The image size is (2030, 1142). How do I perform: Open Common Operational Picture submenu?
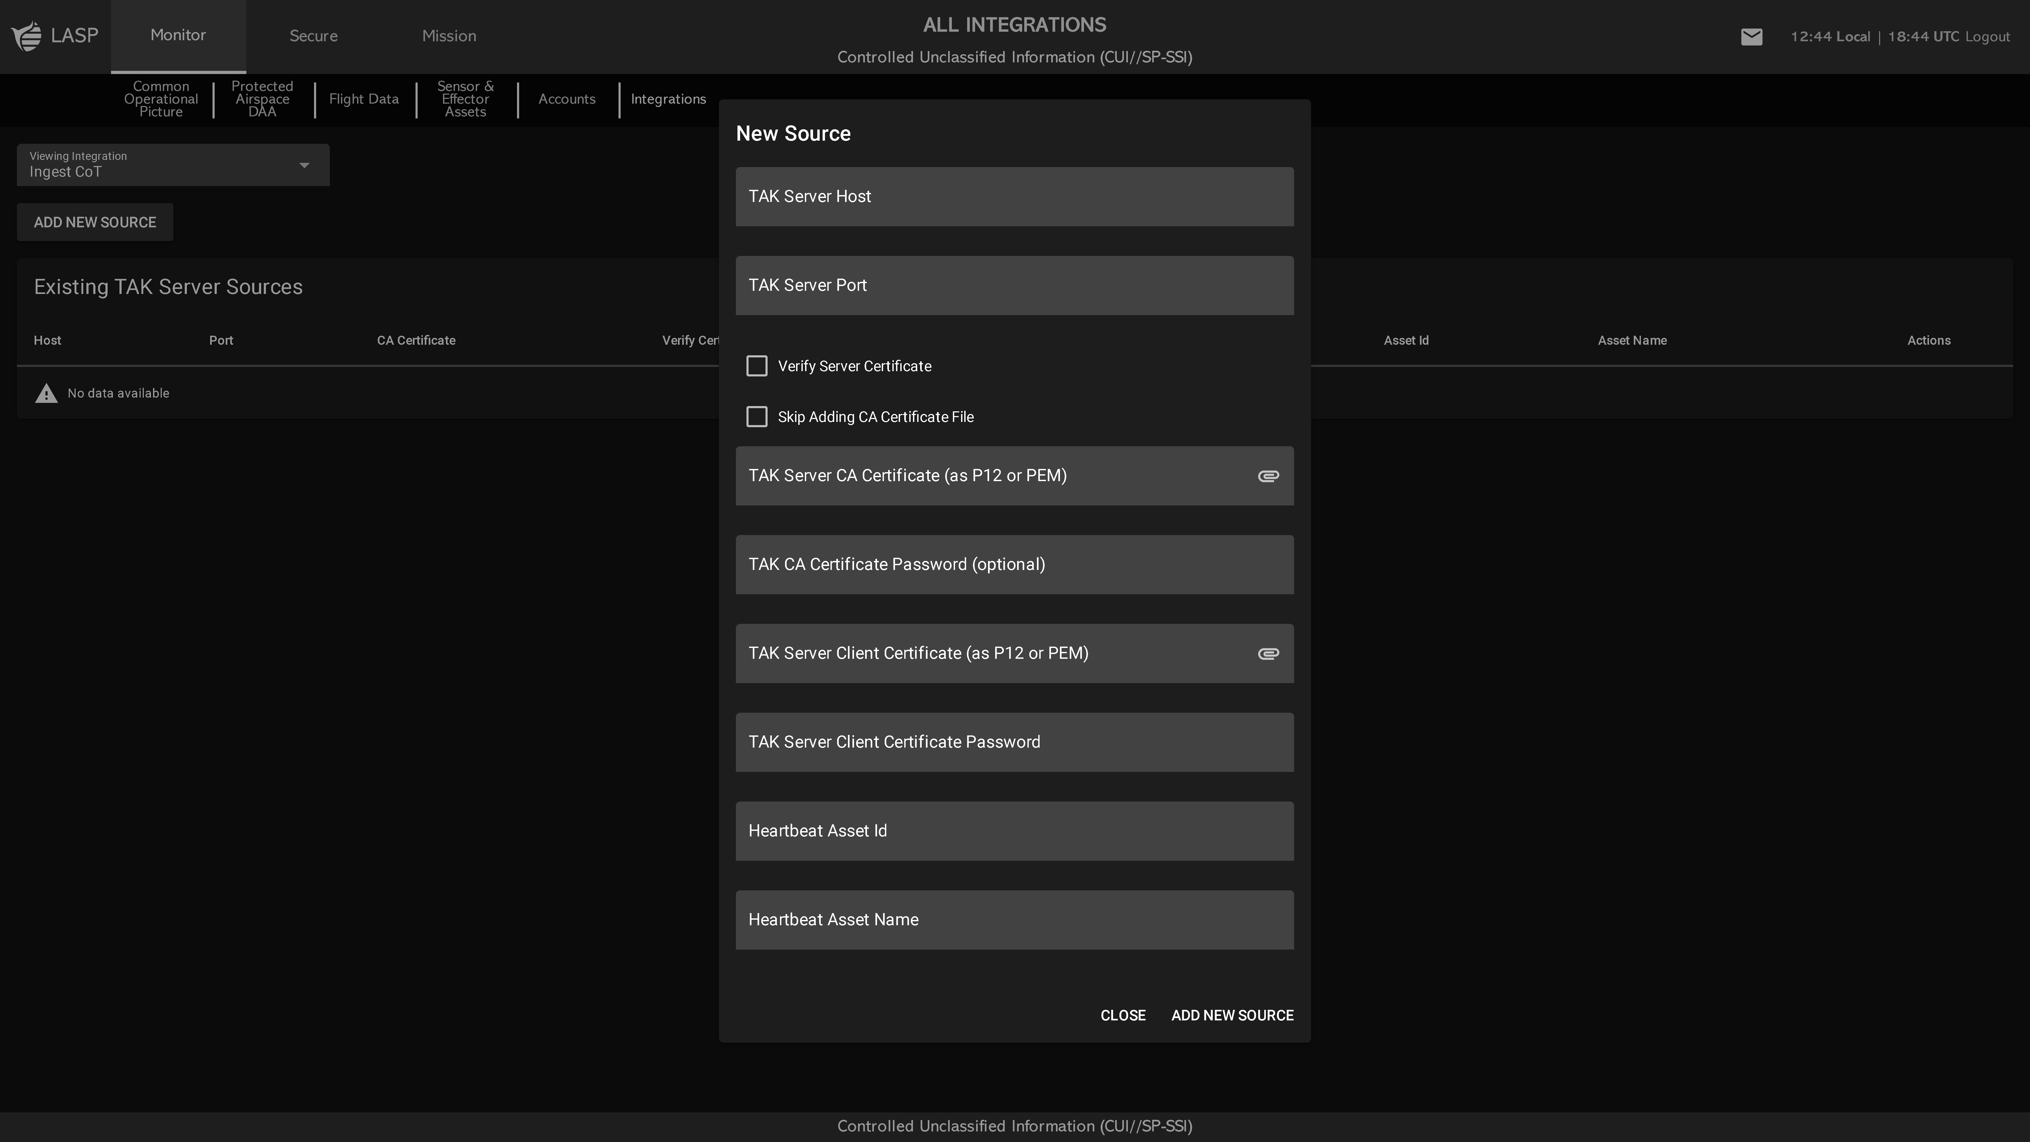pyautogui.click(x=161, y=99)
